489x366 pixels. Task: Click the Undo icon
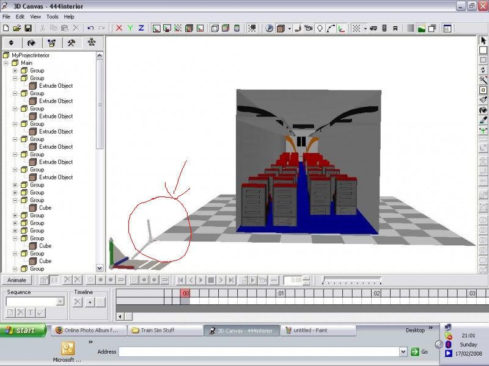click(x=90, y=27)
